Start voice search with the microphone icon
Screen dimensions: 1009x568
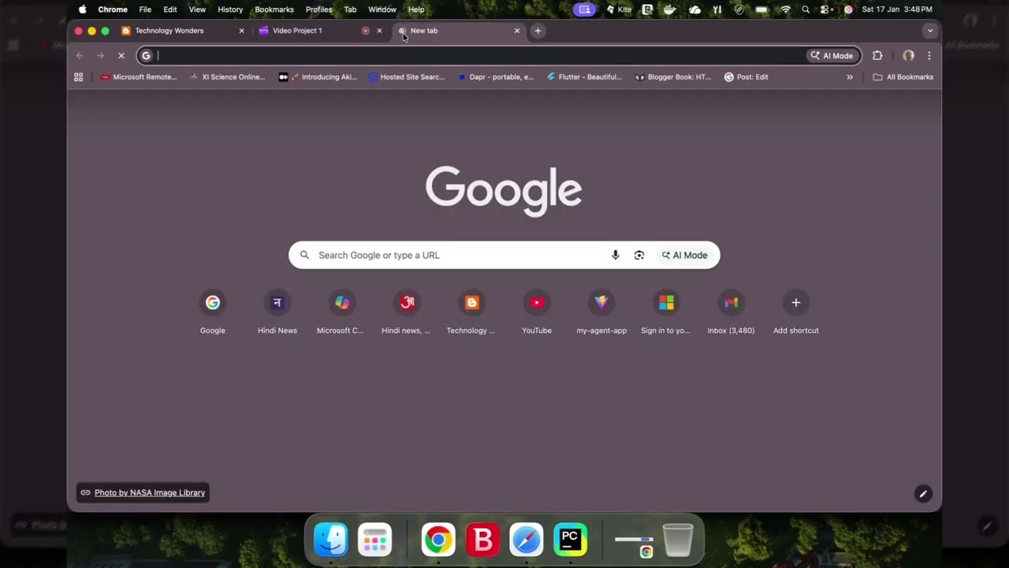coord(616,255)
